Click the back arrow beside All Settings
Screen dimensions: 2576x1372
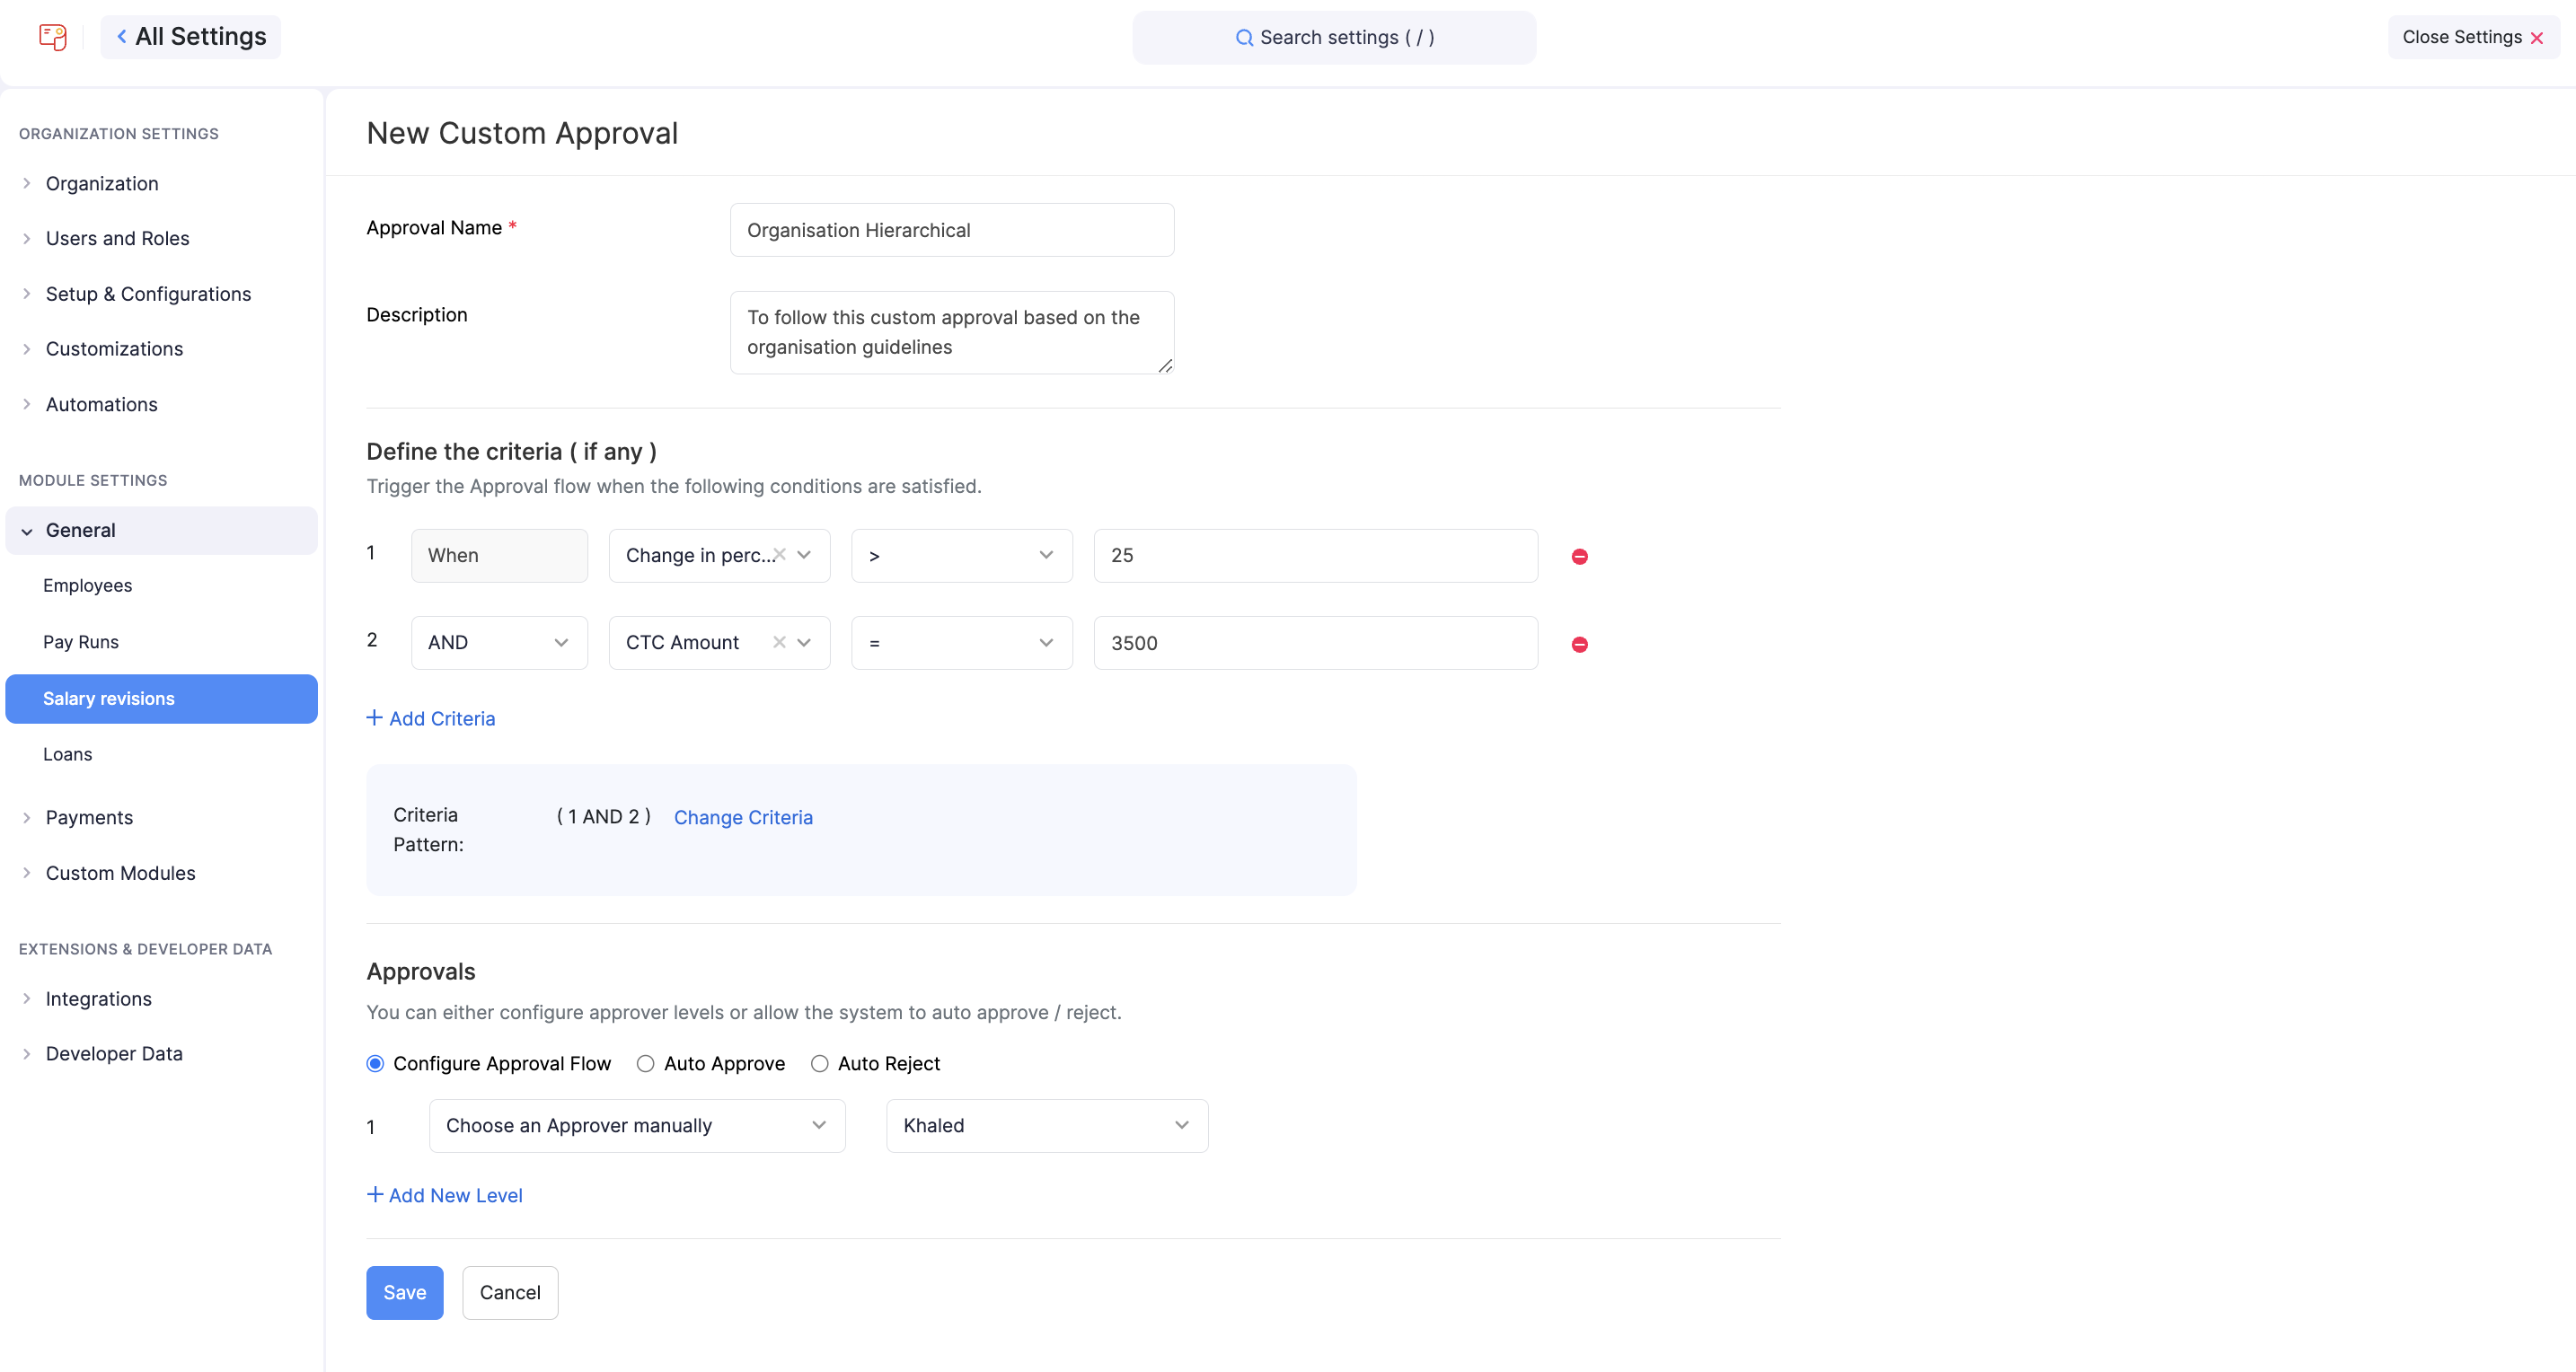tap(122, 36)
